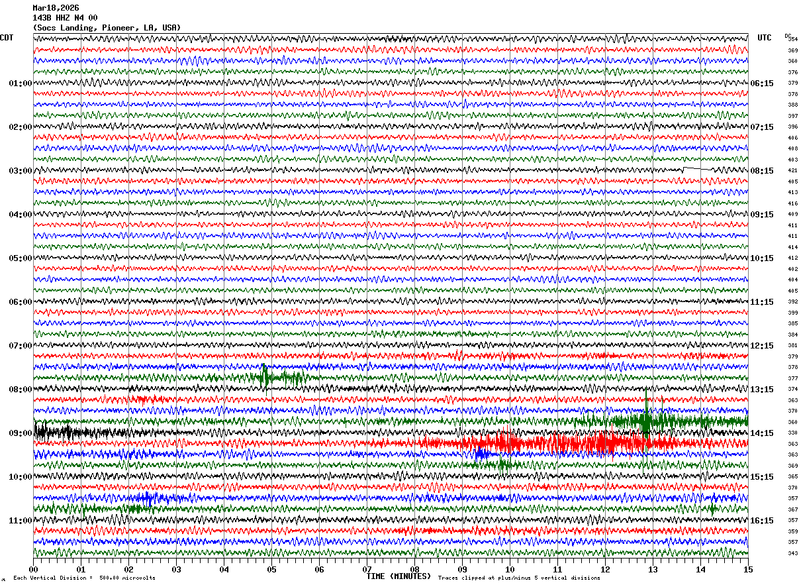801x587 pixels.
Task: Click the DC offset value "416"
Action: tap(793, 203)
